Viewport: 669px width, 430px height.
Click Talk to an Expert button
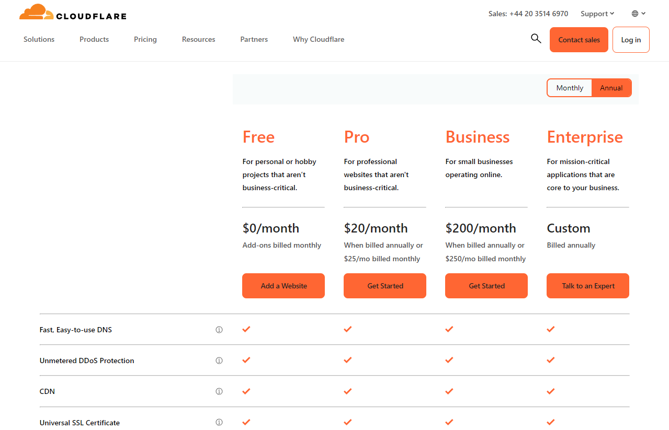pos(588,286)
